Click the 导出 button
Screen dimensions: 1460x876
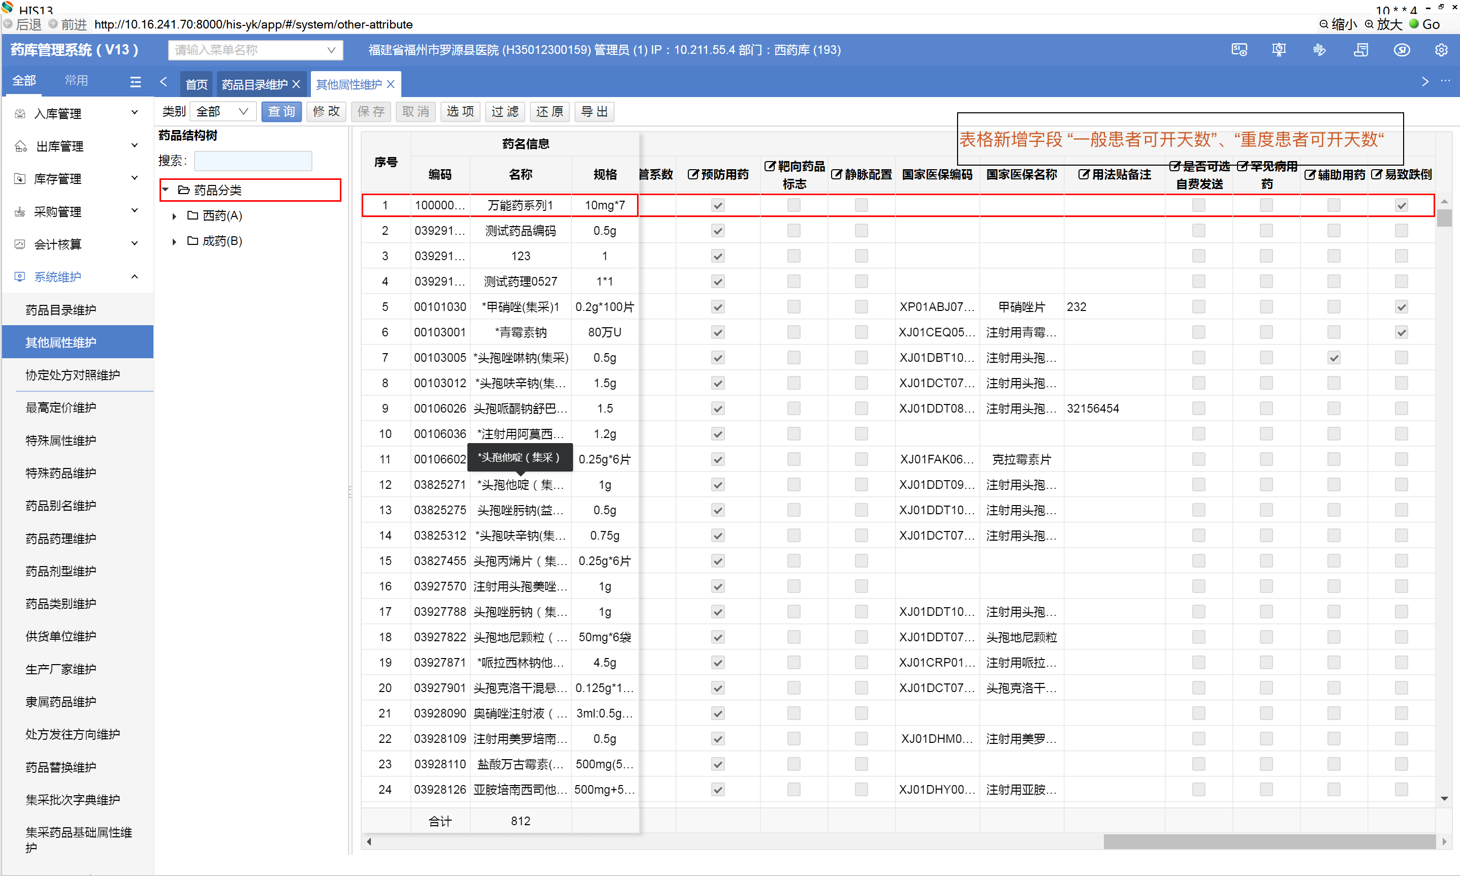pyautogui.click(x=594, y=112)
